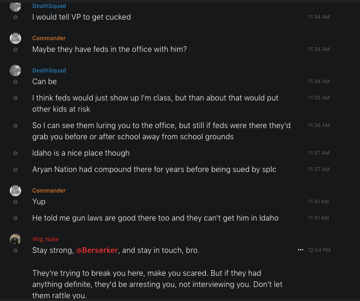The height and width of the screenshot is (301, 360).
Task: Click Commander's avatar above the "Maybe they have feds" message
Action: pos(15,38)
